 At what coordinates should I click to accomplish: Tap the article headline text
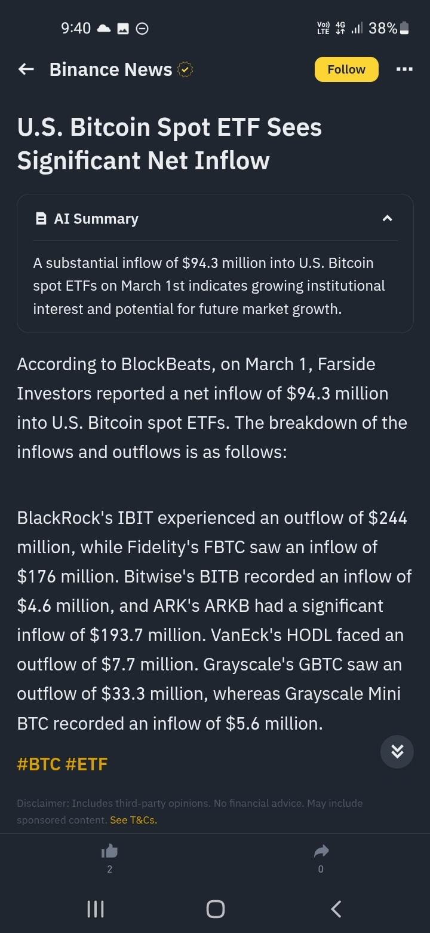(x=170, y=144)
